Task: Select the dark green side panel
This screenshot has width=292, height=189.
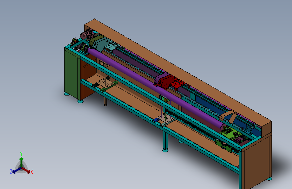Action: pyautogui.click(x=72, y=73)
